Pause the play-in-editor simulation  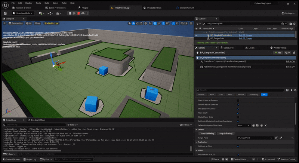point(70,13)
